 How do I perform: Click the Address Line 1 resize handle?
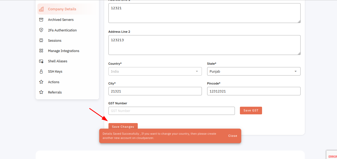pyautogui.click(x=299, y=21)
